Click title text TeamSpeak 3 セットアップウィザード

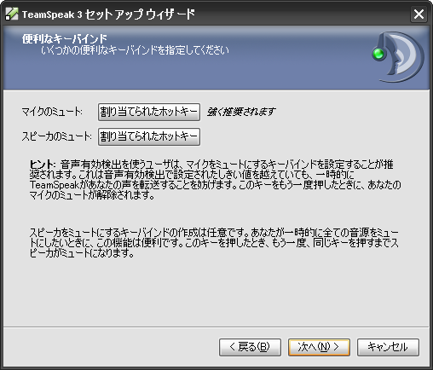coord(108,14)
